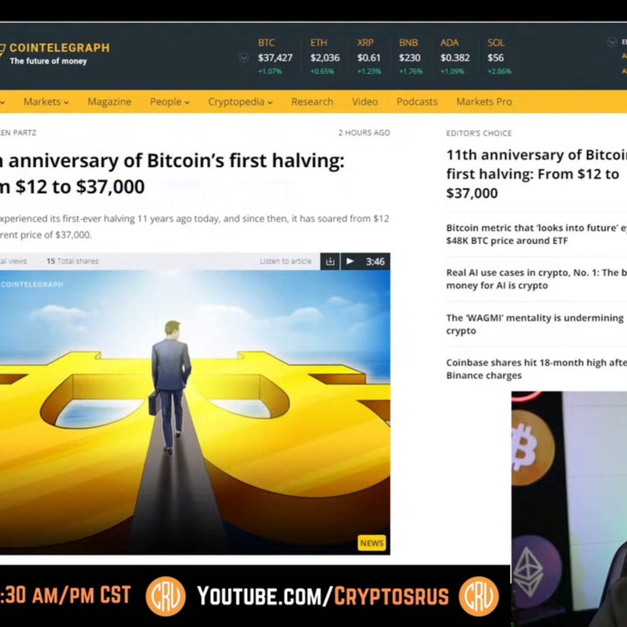The height and width of the screenshot is (627, 627).
Task: Open the 'WAGMI' mentality article link
Action: 536,324
